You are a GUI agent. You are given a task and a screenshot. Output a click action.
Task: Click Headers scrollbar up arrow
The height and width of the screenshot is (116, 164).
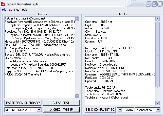click(77, 19)
